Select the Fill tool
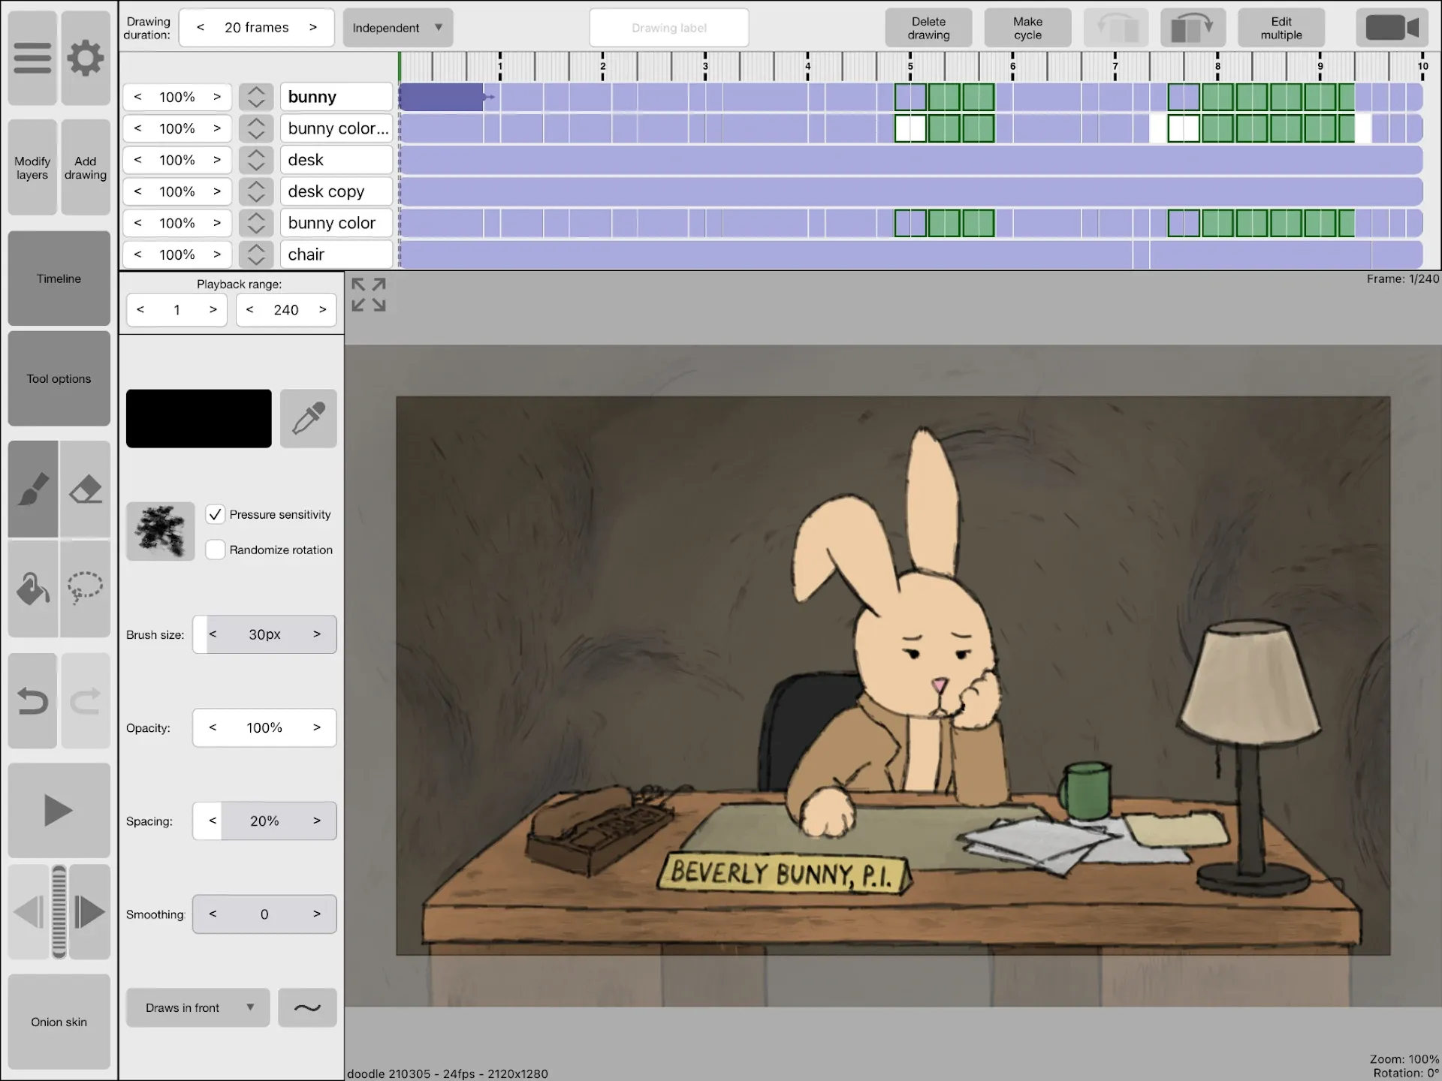Viewport: 1442px width, 1081px height. [32, 587]
